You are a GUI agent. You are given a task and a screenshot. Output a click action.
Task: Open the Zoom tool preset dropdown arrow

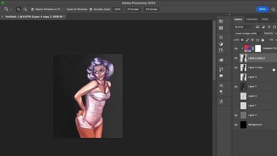pos(11,10)
